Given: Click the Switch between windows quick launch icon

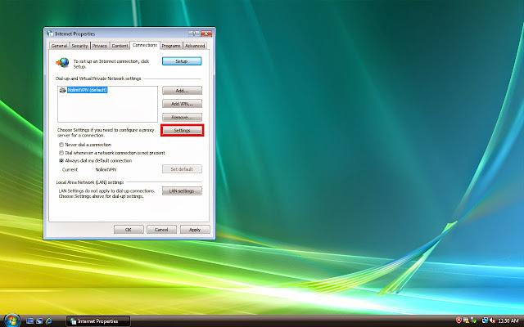Looking at the screenshot, I should pyautogui.click(x=39, y=321).
